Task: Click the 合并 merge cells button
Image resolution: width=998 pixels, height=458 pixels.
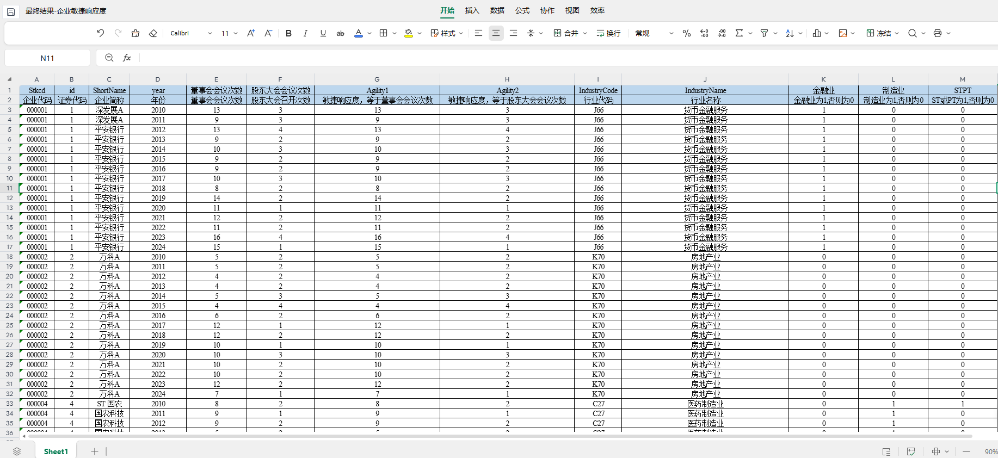Action: 566,33
